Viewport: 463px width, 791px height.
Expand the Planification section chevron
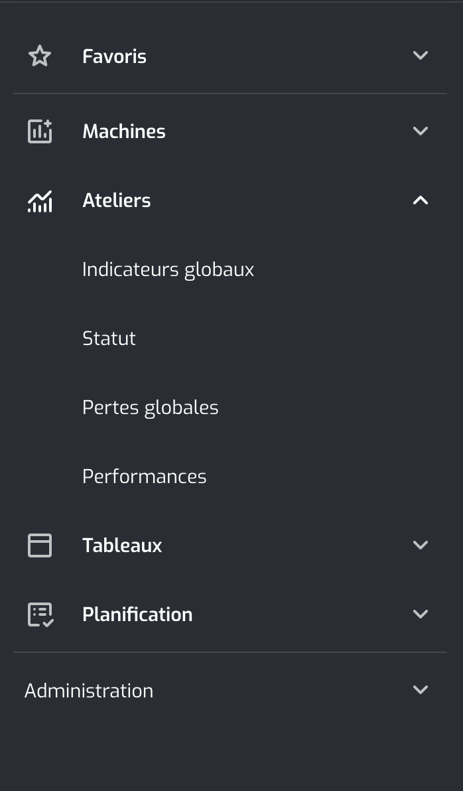pyautogui.click(x=420, y=614)
